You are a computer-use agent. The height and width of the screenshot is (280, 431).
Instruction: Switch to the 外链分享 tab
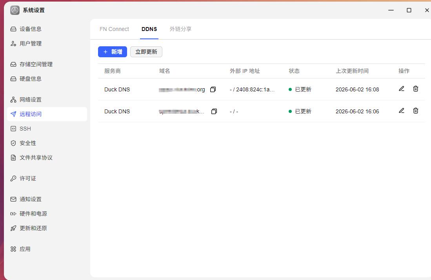click(x=180, y=29)
